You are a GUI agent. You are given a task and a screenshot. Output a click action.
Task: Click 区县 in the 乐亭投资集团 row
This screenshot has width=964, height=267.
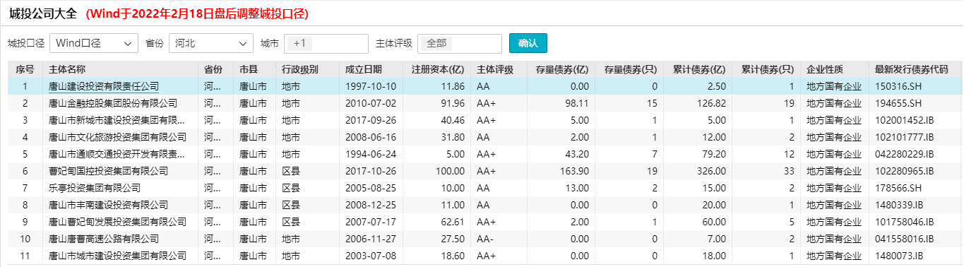click(x=291, y=188)
